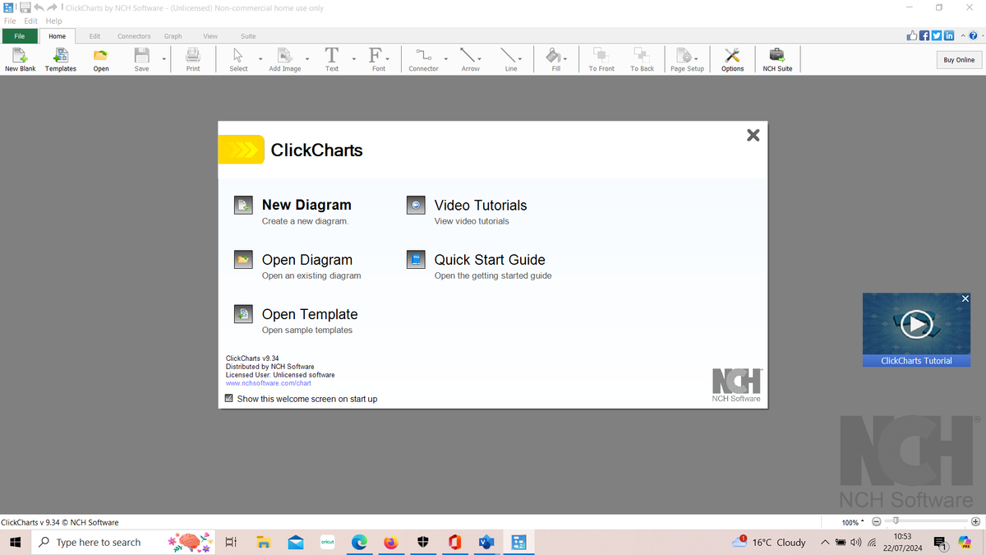Click the NCH Suite icon

click(776, 58)
